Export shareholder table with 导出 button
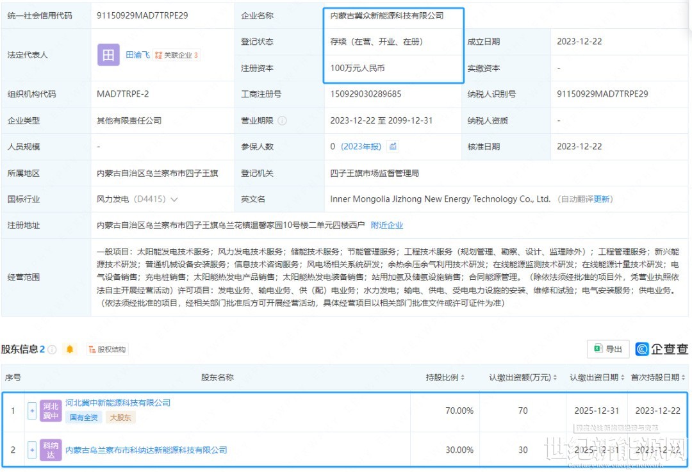The width and height of the screenshot is (692, 472). [608, 349]
